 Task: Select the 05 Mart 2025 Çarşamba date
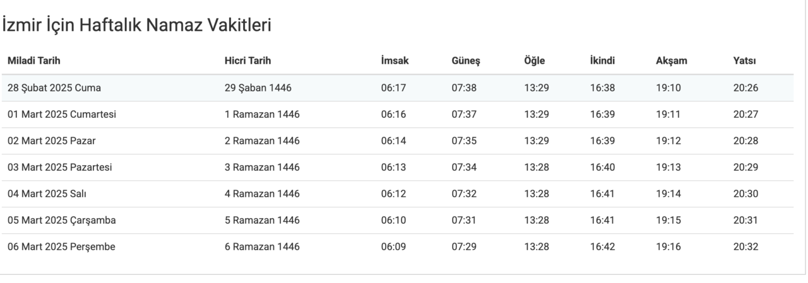pos(62,221)
